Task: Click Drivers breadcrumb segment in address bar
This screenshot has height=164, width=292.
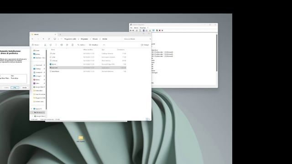Action: click(95, 39)
